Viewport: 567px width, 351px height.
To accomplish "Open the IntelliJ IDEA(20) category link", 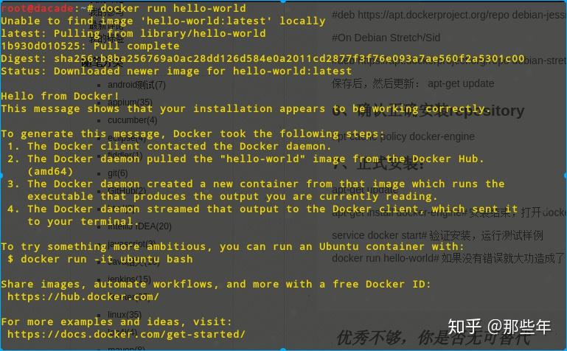I will coord(139,226).
